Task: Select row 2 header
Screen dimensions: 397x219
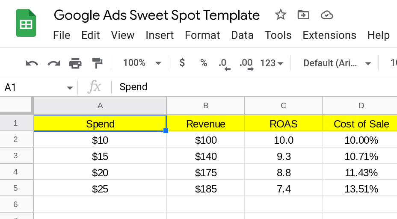Action: pyautogui.click(x=16, y=139)
